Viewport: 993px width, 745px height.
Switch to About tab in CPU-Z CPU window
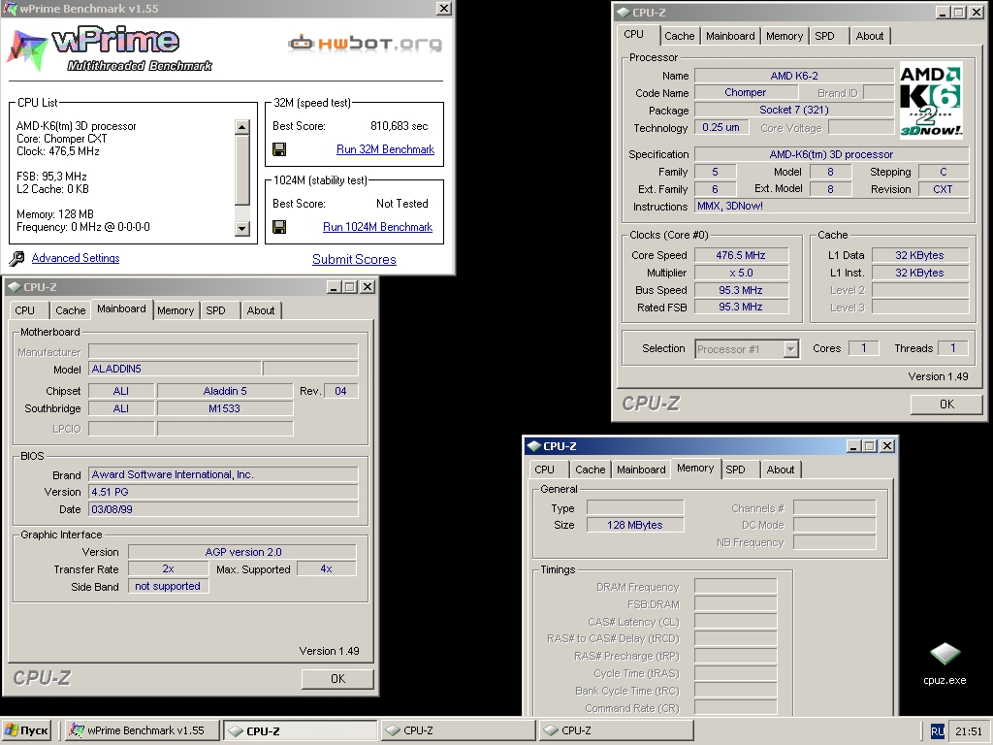pyautogui.click(x=870, y=36)
